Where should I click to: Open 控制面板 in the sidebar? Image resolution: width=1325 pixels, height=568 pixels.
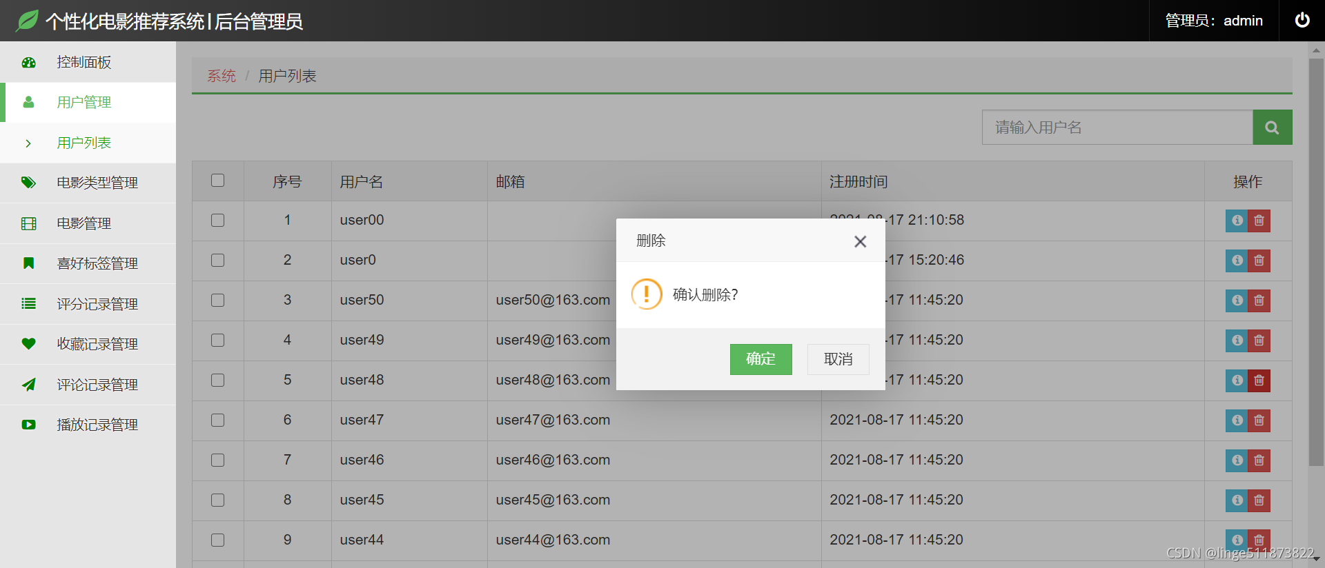point(88,62)
